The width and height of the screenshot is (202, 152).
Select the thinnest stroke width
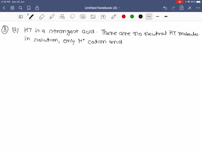click(x=149, y=16)
